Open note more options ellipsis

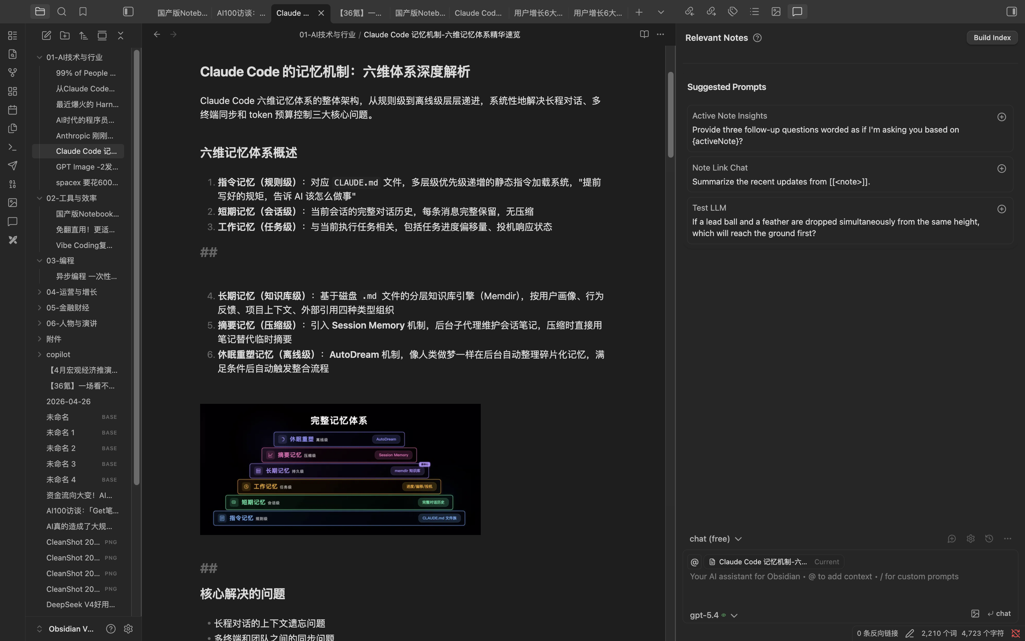[x=660, y=34]
